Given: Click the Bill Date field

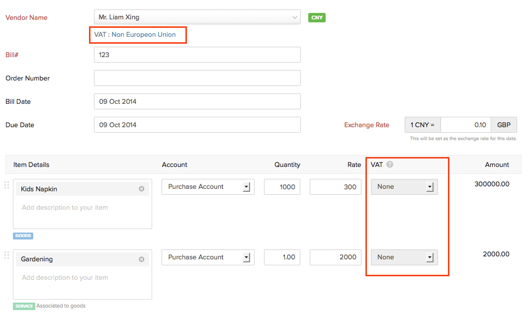Looking at the screenshot, I should tap(197, 101).
